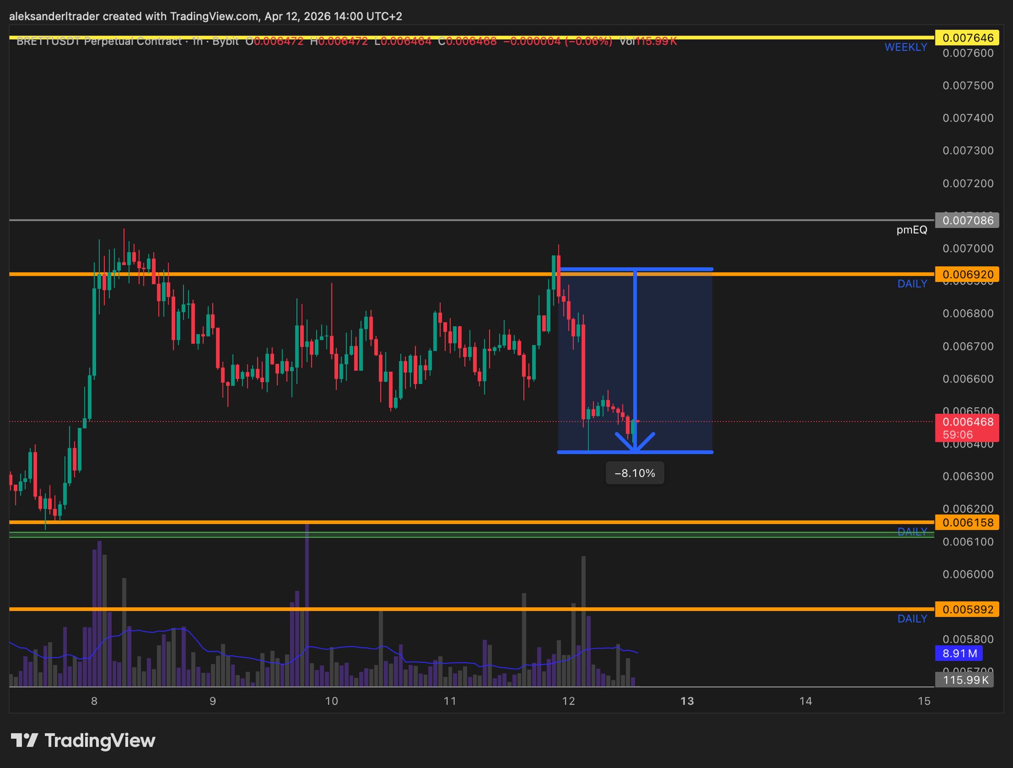The height and width of the screenshot is (768, 1013).
Task: Click the BRETTUSDT Perpetual Contract symbol title
Action: tap(99, 42)
